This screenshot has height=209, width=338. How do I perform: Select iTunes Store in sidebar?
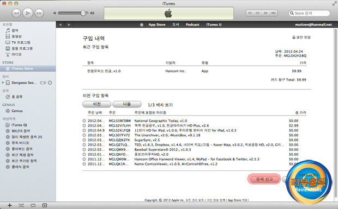pyautogui.click(x=28, y=68)
